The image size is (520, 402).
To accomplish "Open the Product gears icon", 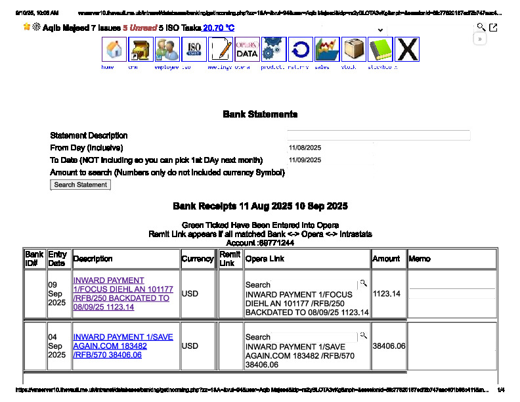I will pos(274,49).
